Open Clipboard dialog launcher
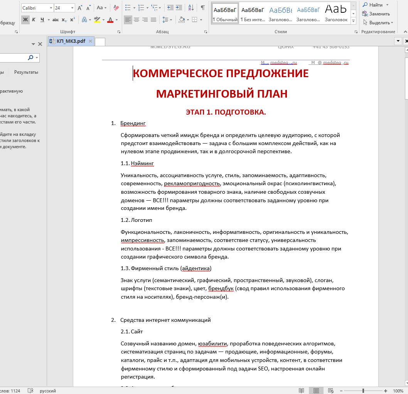 [x=17, y=32]
